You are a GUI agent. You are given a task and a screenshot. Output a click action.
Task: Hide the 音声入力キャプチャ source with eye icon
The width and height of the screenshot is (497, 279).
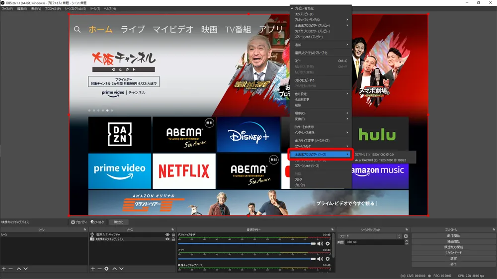click(x=167, y=235)
